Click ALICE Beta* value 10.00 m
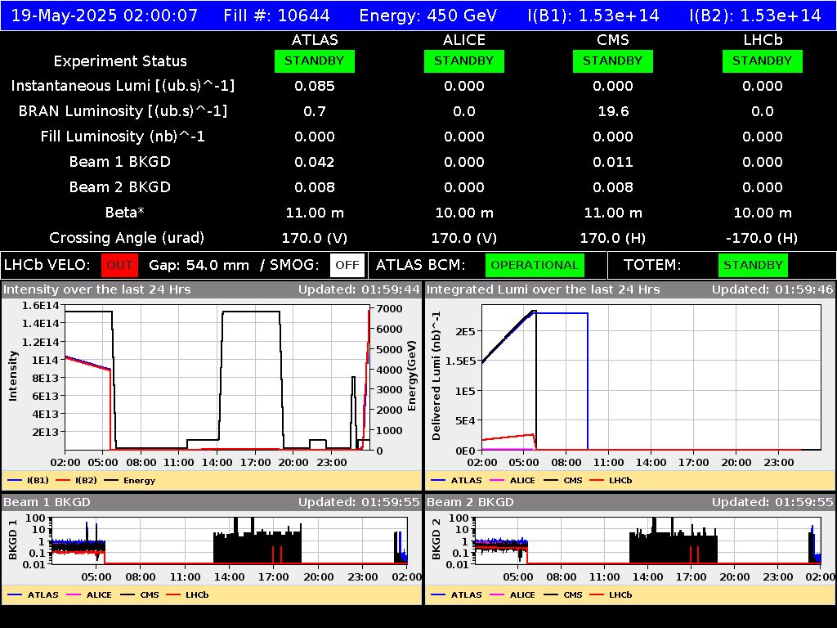The image size is (837, 628). click(x=464, y=213)
